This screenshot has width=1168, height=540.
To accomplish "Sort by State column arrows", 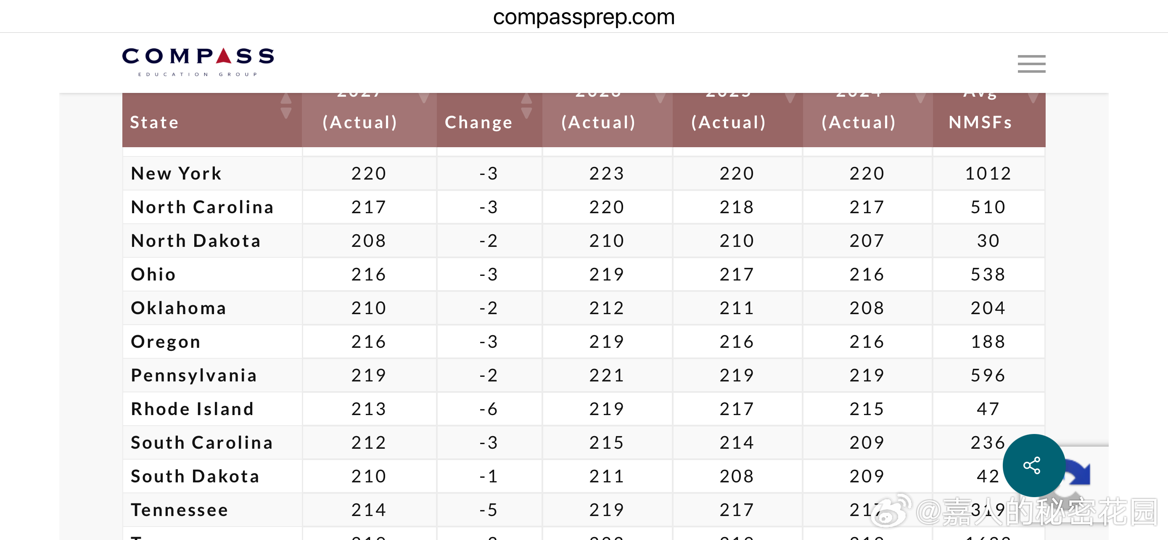I will [285, 106].
